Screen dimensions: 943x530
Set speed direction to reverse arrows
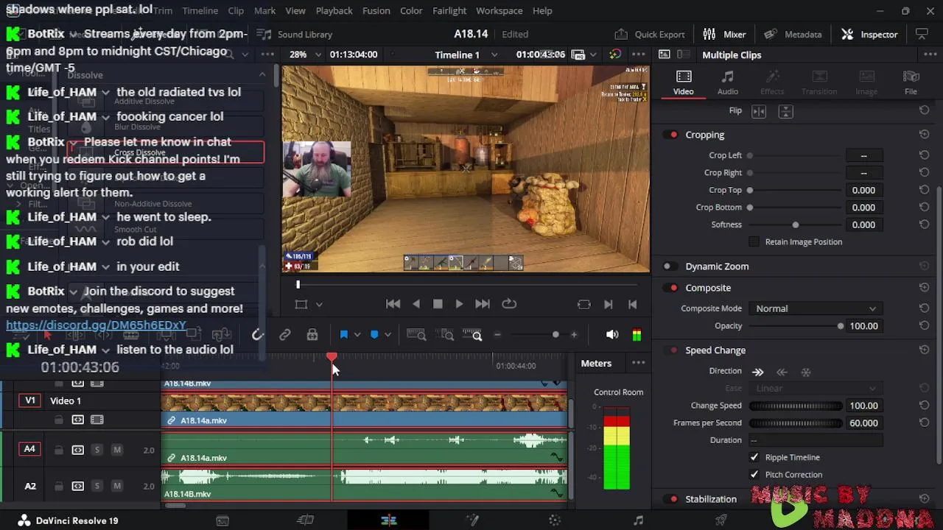click(782, 372)
